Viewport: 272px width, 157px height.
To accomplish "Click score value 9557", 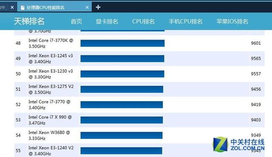I will [256, 74].
